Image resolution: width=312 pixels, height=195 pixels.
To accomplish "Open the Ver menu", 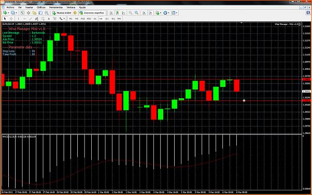I will 20,7.
